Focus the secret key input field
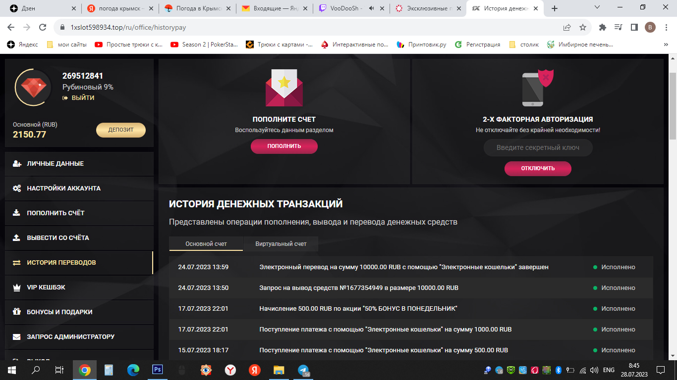The height and width of the screenshot is (380, 677). 538,148
